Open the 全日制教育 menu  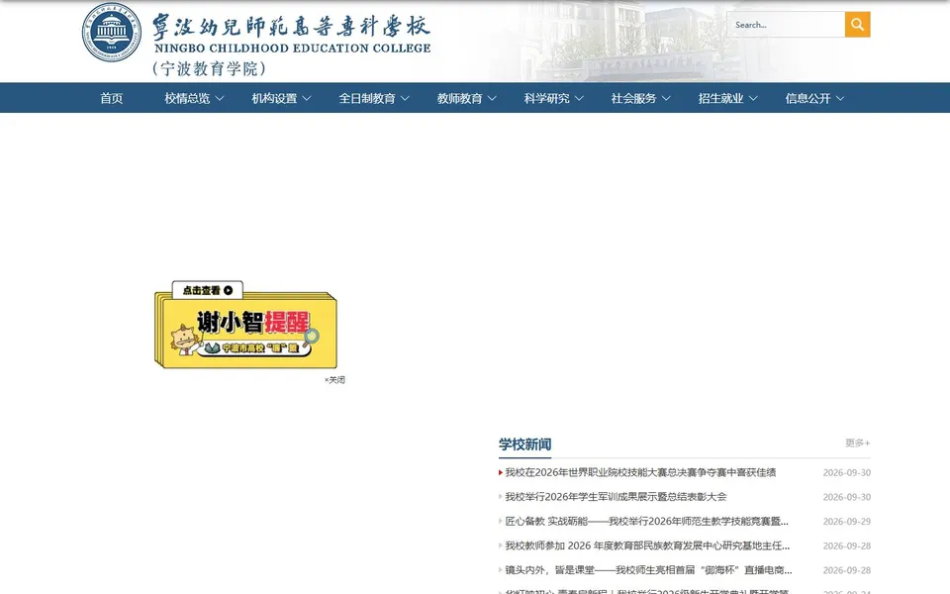pyautogui.click(x=367, y=98)
